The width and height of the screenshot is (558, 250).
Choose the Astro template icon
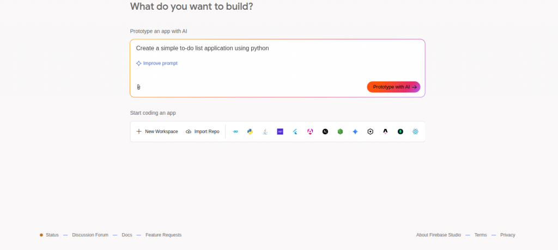point(385,132)
